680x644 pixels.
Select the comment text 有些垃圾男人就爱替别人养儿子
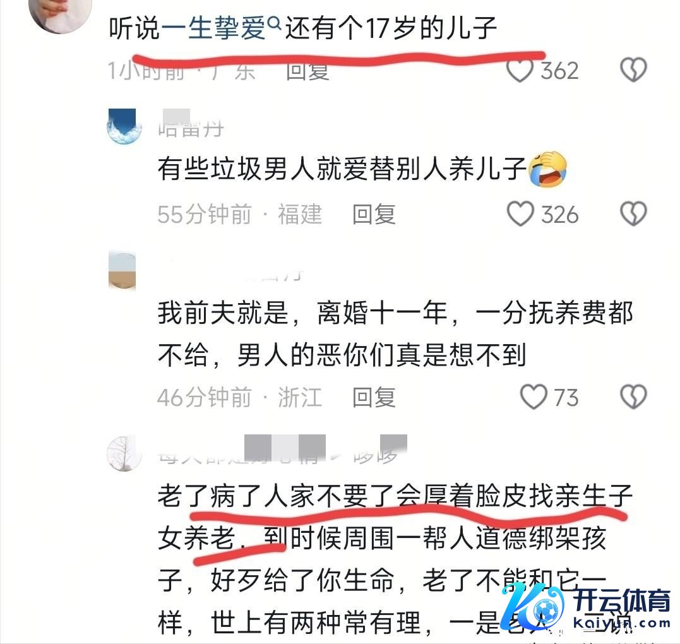point(342,169)
